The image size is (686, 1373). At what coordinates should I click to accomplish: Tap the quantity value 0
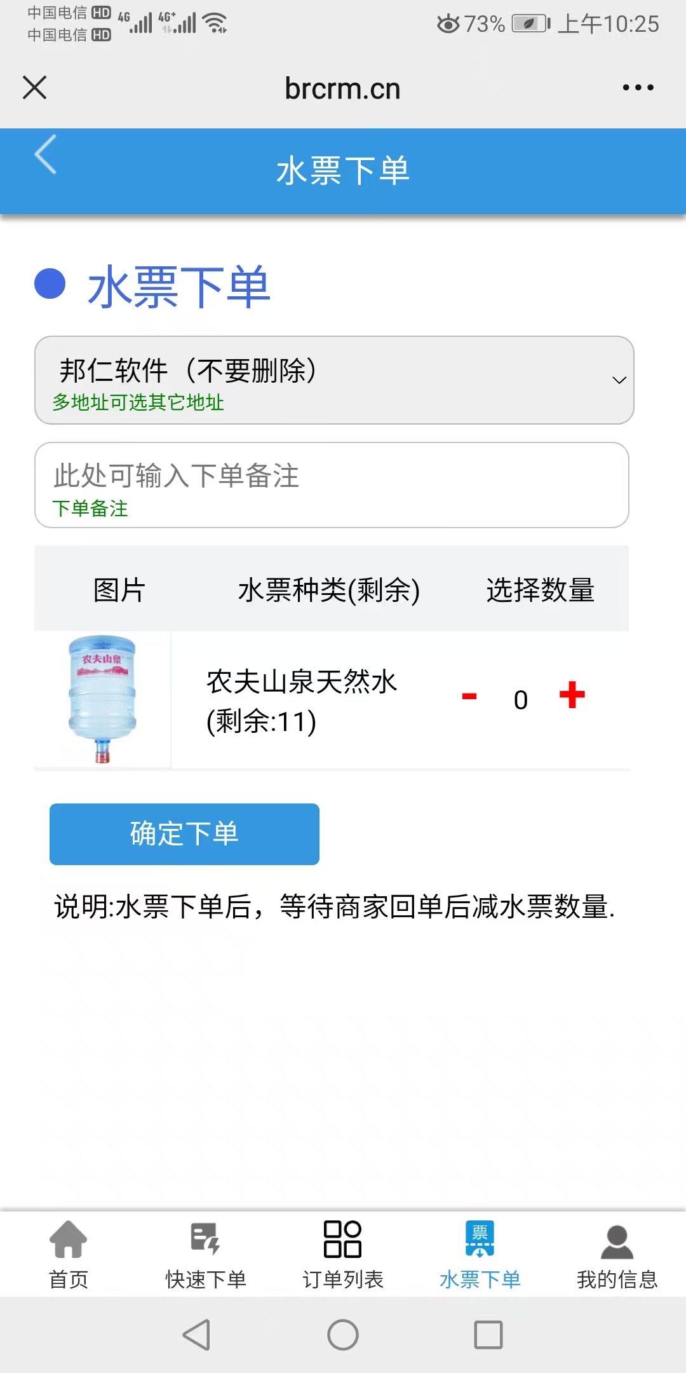click(521, 700)
